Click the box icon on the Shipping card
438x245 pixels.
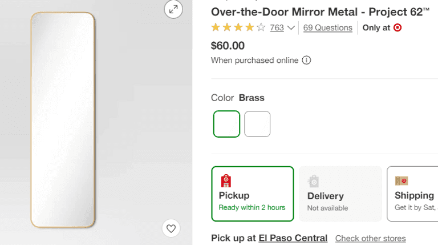401,181
